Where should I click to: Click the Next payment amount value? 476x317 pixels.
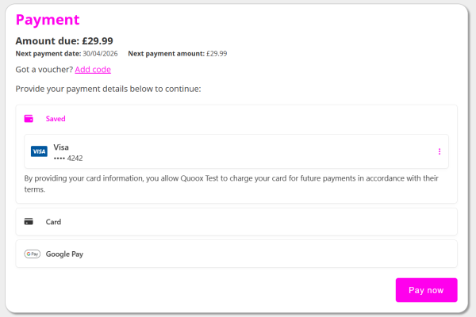click(x=217, y=54)
